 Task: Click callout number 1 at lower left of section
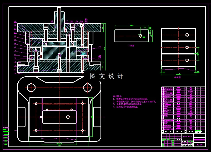(x=15, y=73)
